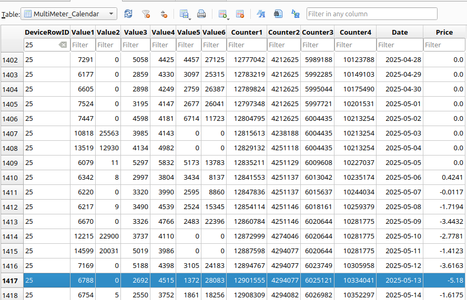Select date cell 2025-04-28

[400, 60]
